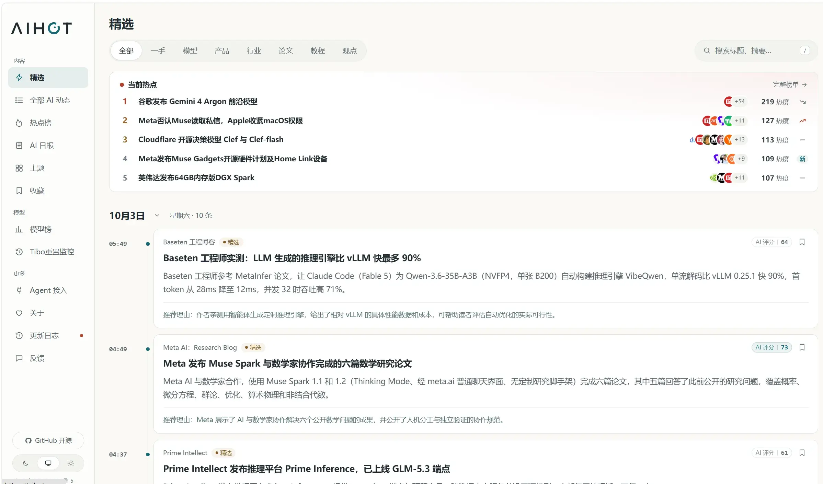Select the 一手 filter tab
This screenshot has height=484, width=823.
(x=158, y=51)
